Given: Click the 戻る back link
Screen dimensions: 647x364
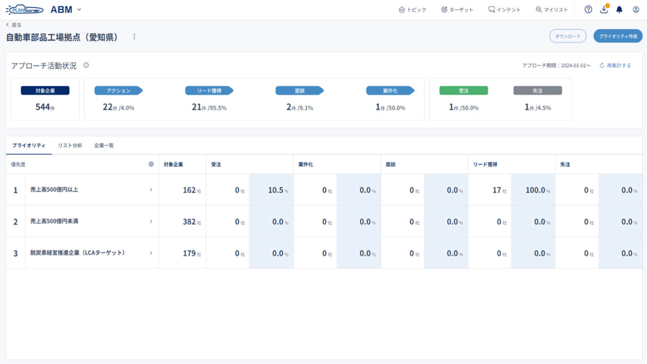Looking at the screenshot, I should click(14, 25).
